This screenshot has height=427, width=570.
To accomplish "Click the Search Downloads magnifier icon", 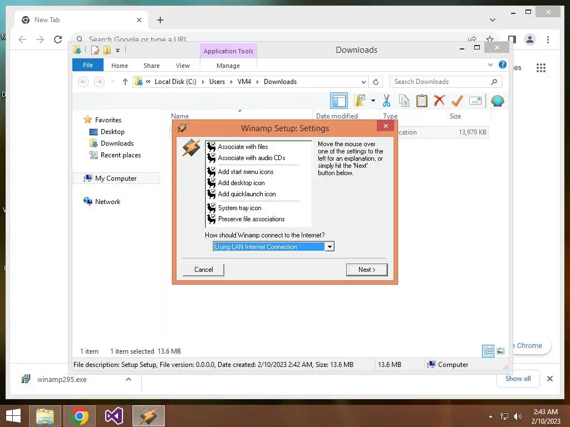I will pyautogui.click(x=494, y=82).
